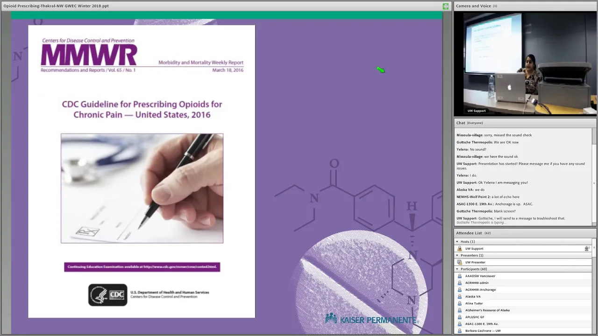The image size is (598, 336).
Task: Click the Continuing Education Examination link banner on the slide
Action: click(142, 267)
